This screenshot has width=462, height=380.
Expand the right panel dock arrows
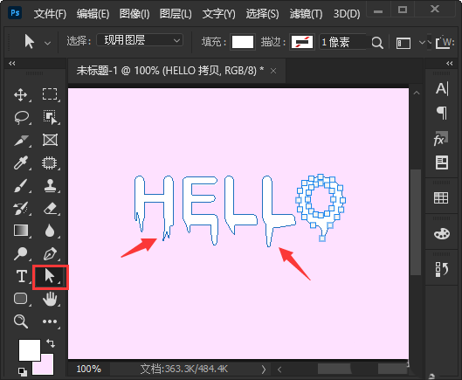449,64
